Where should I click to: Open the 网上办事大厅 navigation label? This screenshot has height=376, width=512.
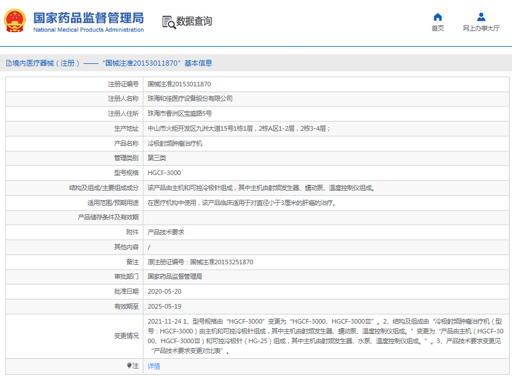481,28
